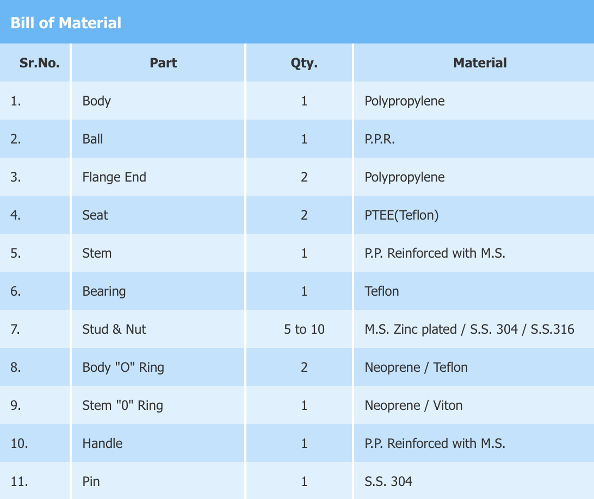Select the "Sr.No." column header
Viewport: 594px width, 499px height.
coord(39,63)
